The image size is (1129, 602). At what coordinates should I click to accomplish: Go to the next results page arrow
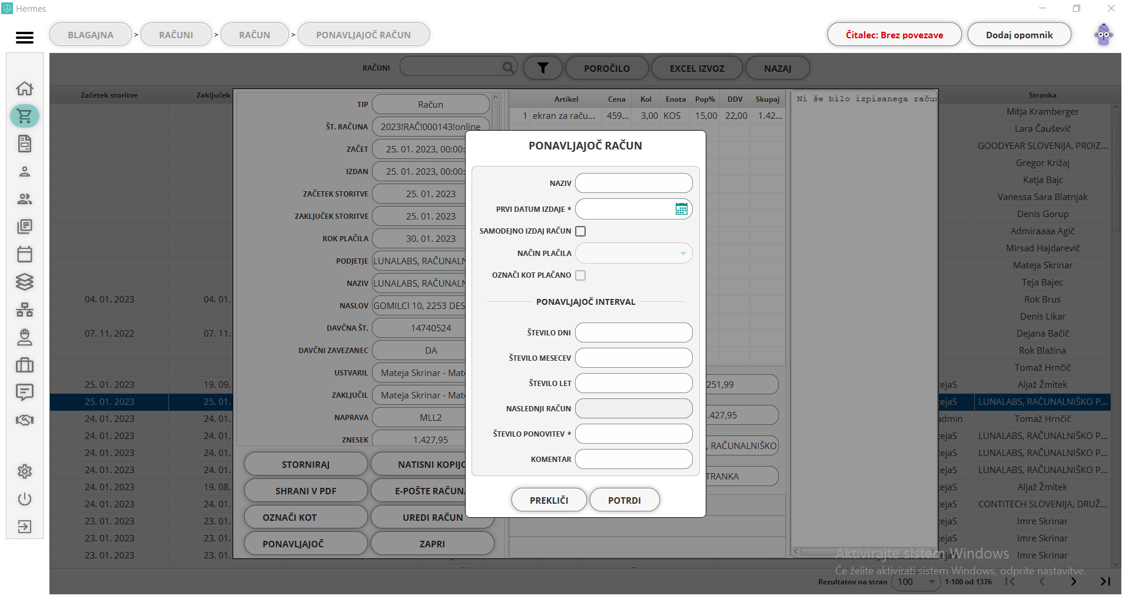pos(1074,581)
